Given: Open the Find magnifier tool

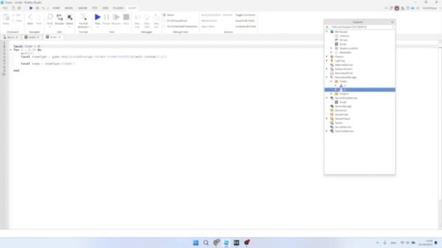Looking at the screenshot, I should tap(50, 17).
